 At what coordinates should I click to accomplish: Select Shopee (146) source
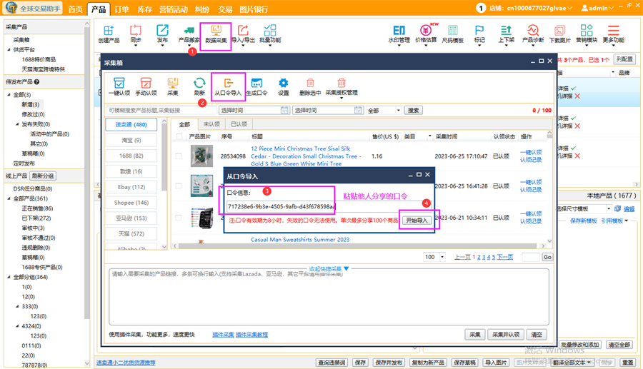131,203
